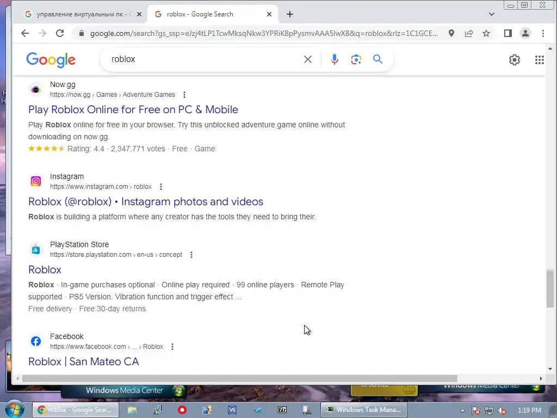Click the Facebook favicon
The image size is (557, 418).
[36, 341]
